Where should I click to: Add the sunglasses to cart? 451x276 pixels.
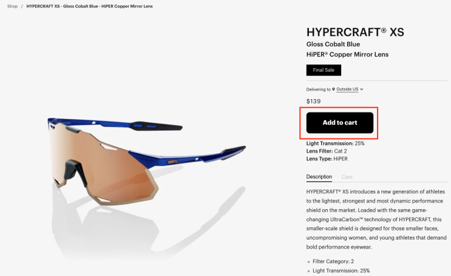coord(340,123)
